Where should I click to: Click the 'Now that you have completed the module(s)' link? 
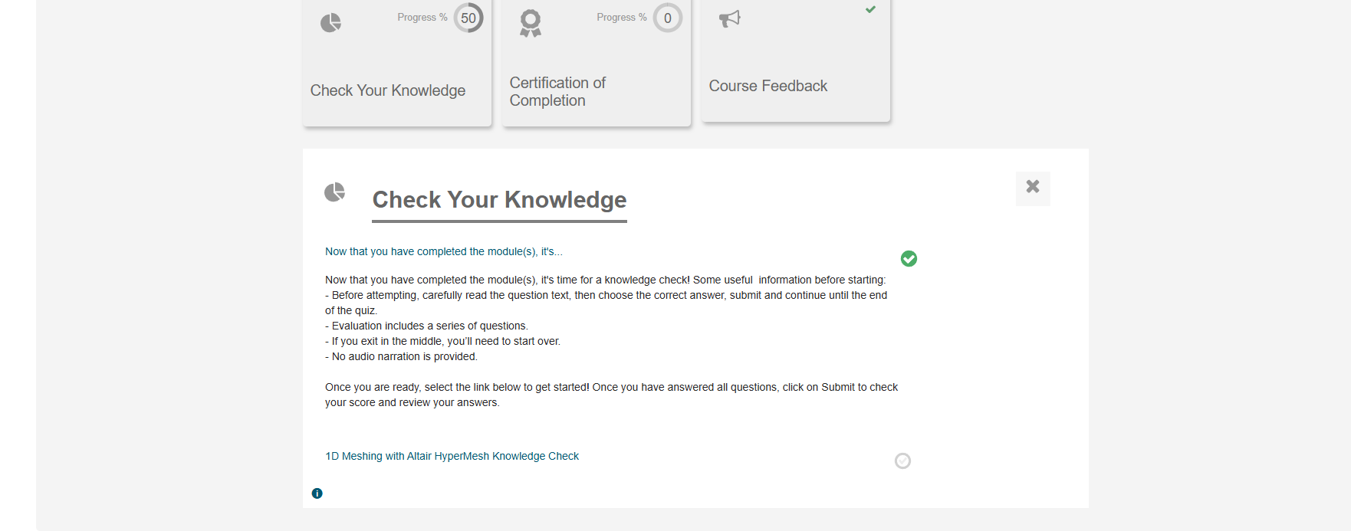[x=444, y=251]
